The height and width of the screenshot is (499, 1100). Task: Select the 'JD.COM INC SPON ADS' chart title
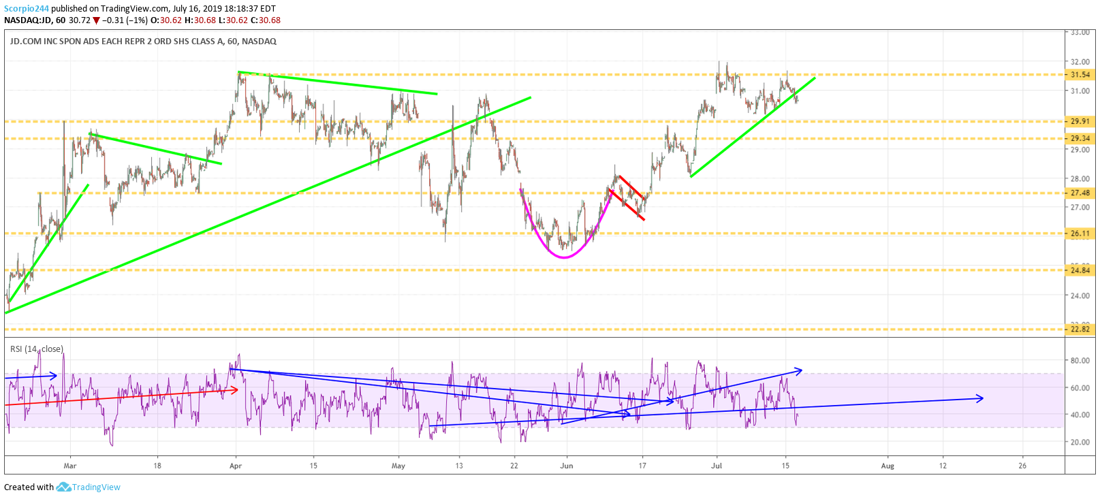[143, 42]
